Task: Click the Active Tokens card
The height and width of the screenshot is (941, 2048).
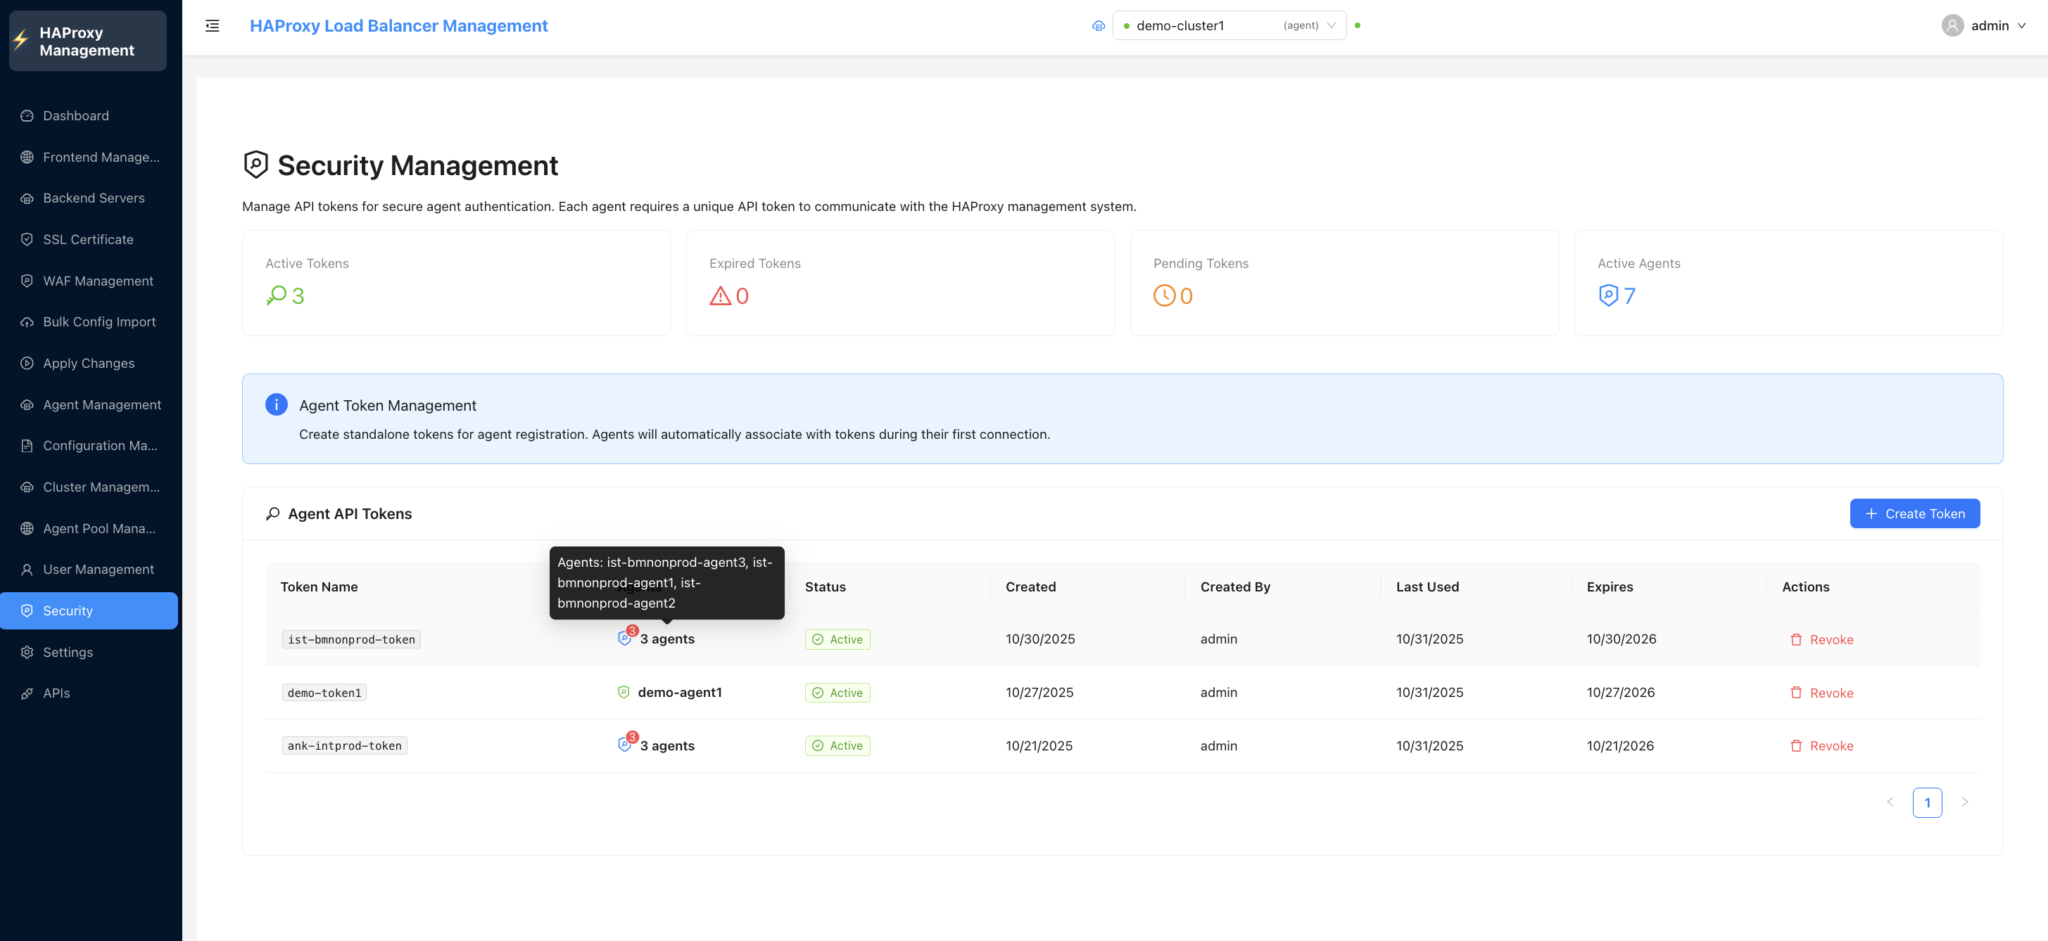Action: coord(456,283)
